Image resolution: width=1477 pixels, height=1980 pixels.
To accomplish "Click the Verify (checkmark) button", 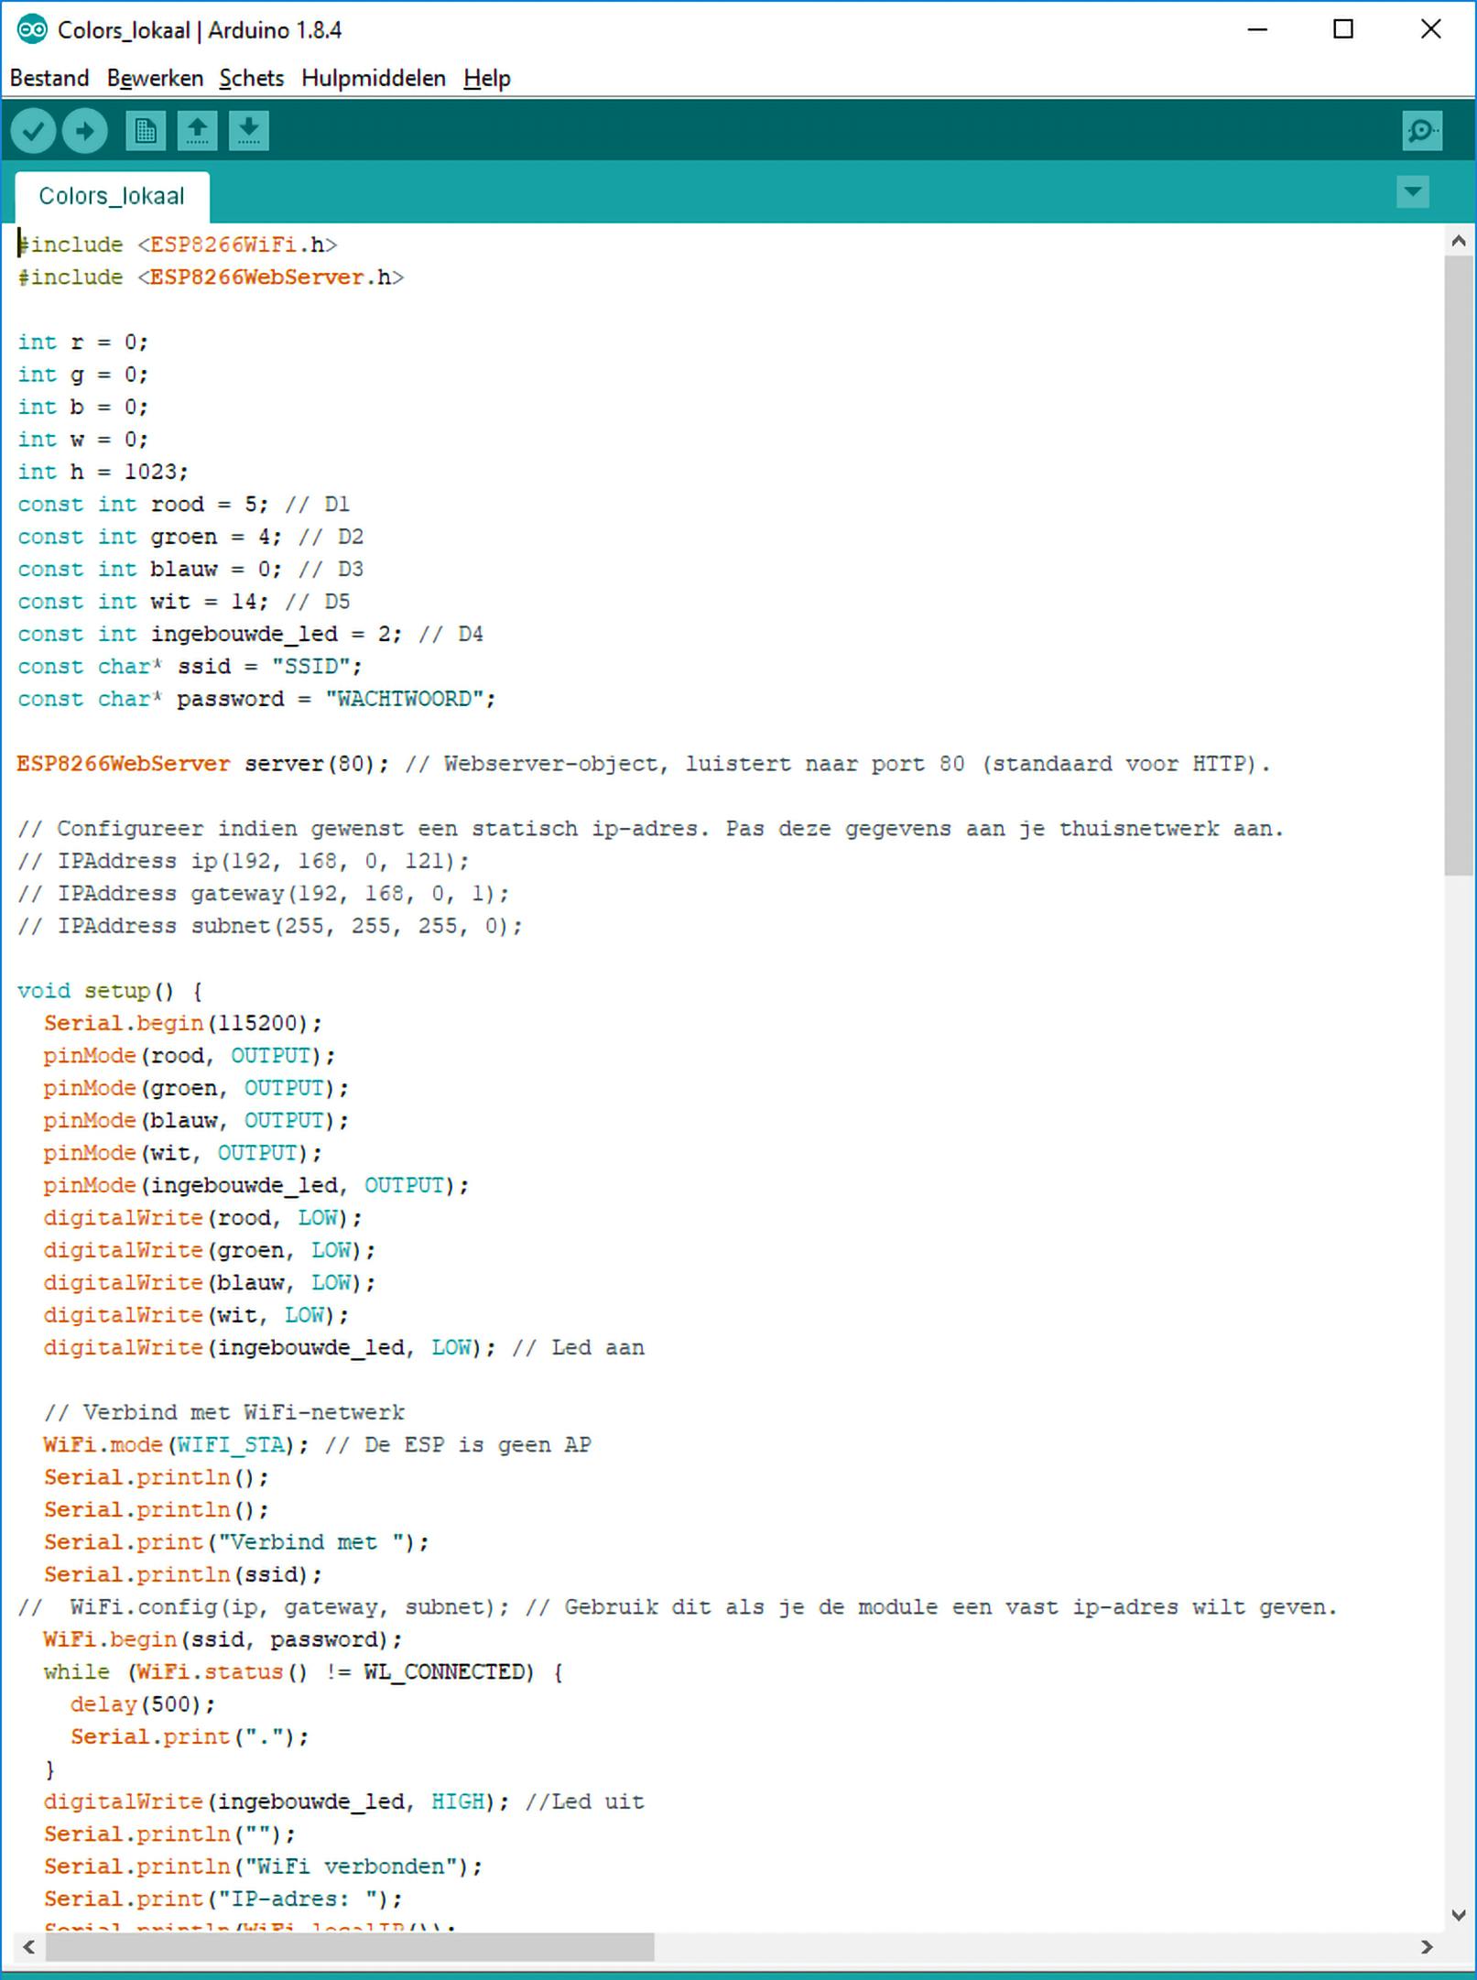I will click(34, 131).
